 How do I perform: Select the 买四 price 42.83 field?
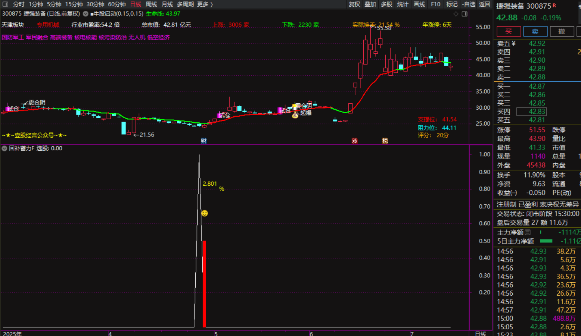coord(532,112)
